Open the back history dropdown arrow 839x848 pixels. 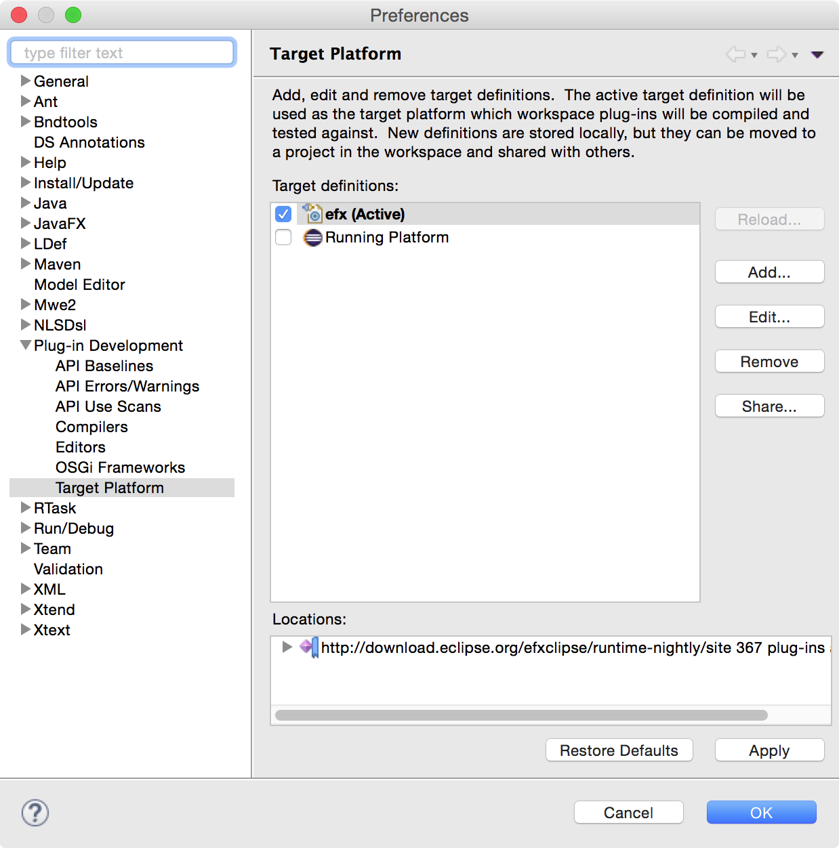click(754, 56)
